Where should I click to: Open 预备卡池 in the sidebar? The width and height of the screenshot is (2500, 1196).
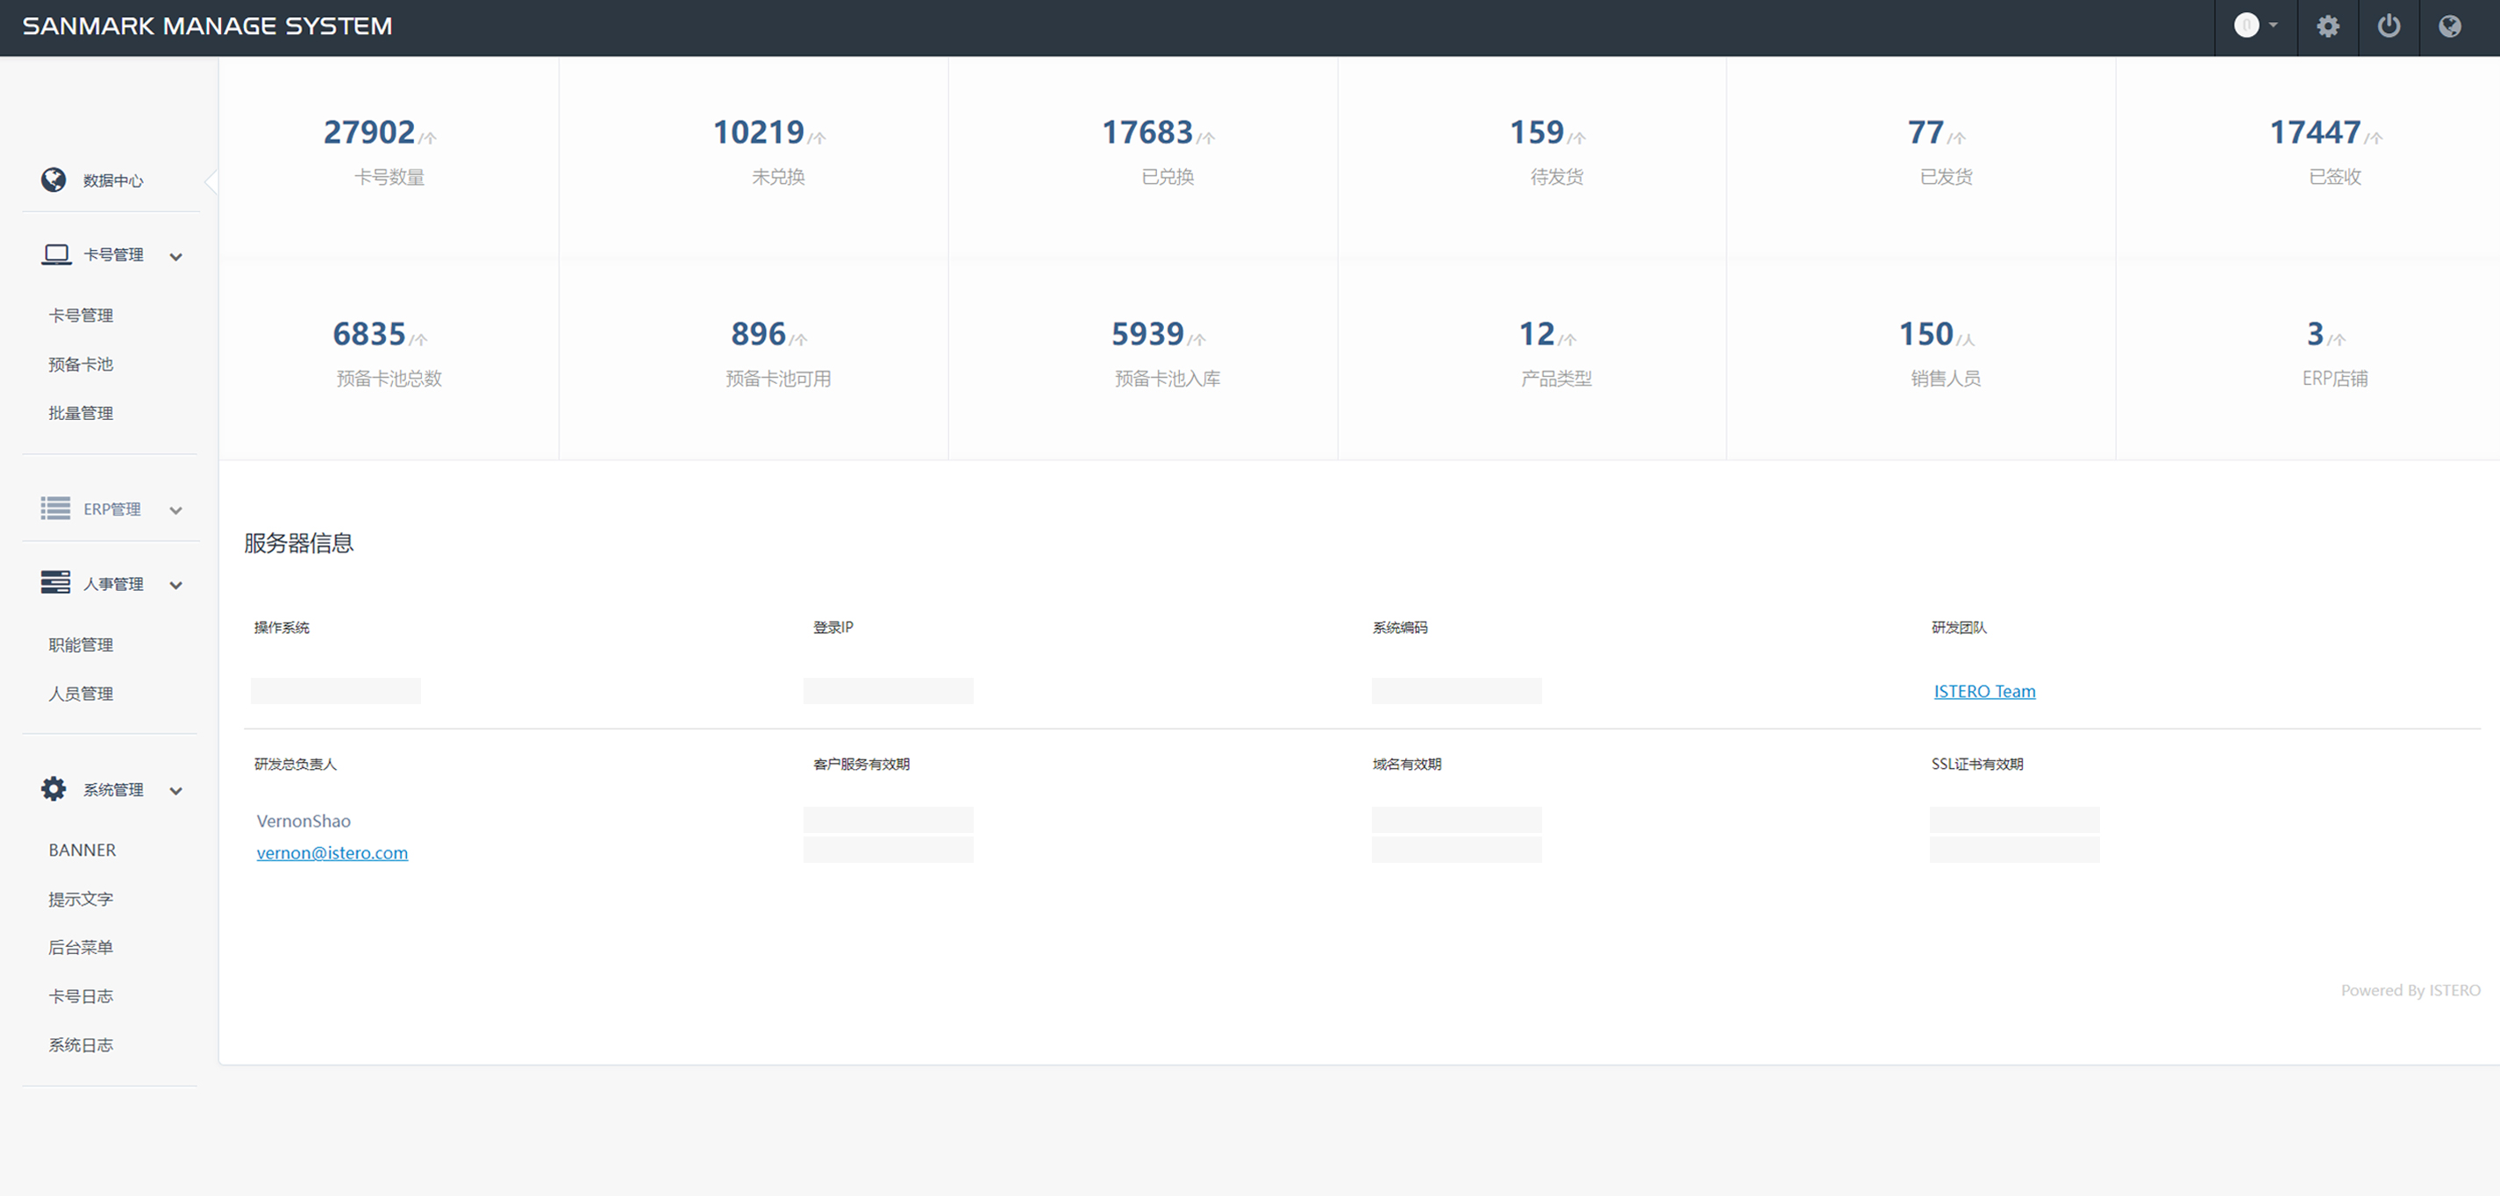point(81,364)
